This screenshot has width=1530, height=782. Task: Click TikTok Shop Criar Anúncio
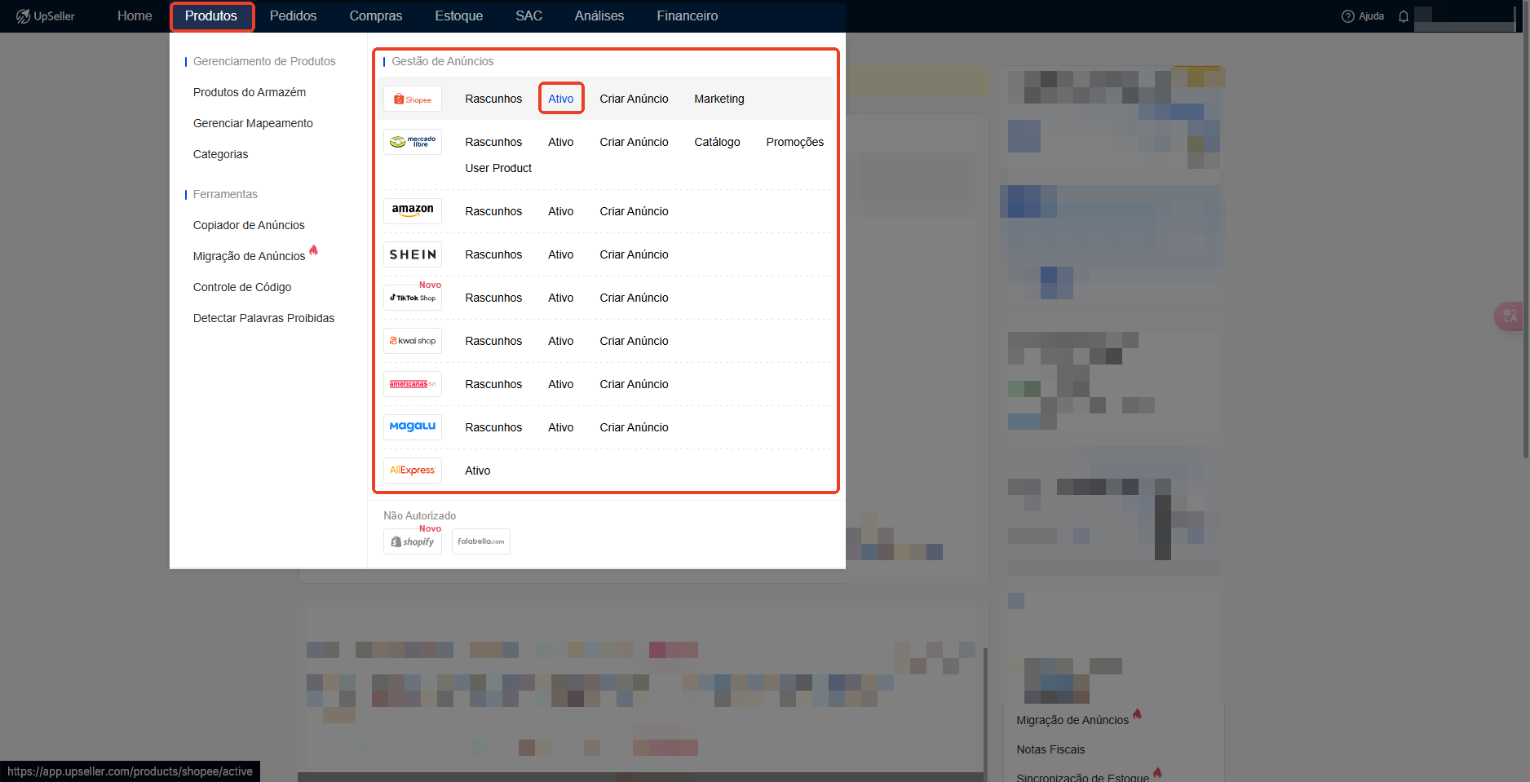click(x=635, y=298)
